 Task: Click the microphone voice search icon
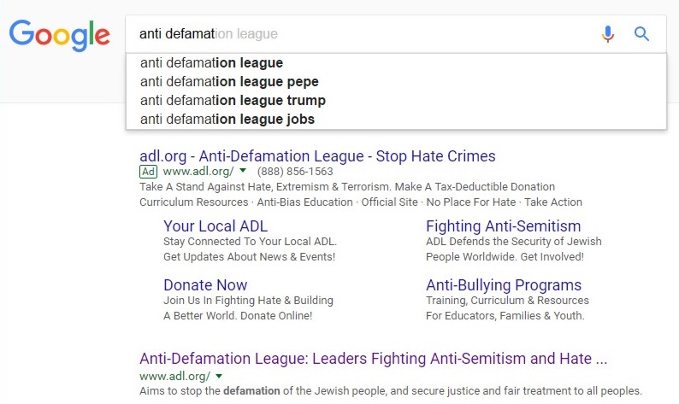pos(607,34)
